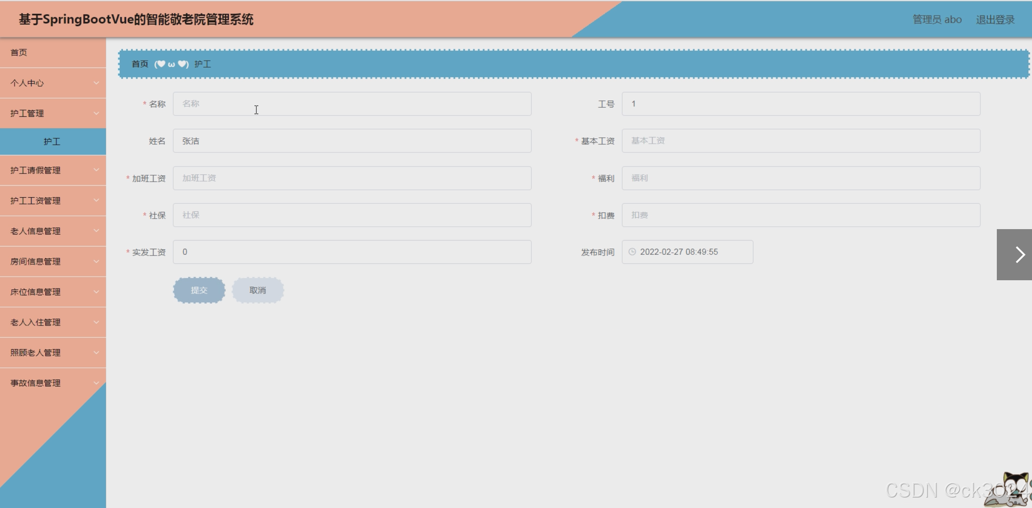Viewport: 1032px width, 508px height.
Task: Expand the 护工请假管理 menu chevron
Action: (96, 170)
